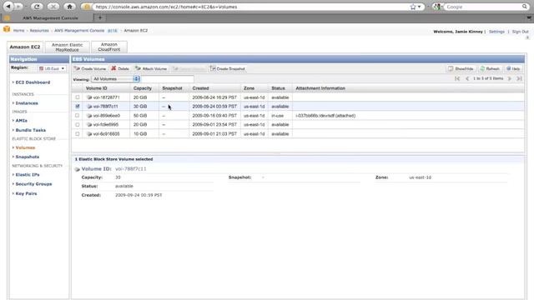534x300 pixels.
Task: Click the Attach Volume toolbar button
Action: click(151, 68)
